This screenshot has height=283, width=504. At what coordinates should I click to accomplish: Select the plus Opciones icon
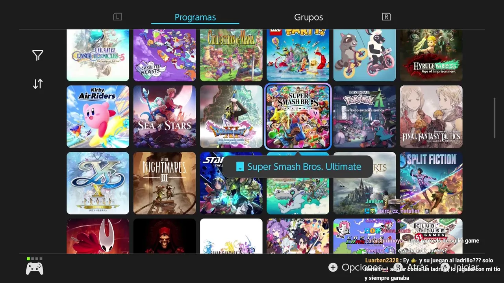[x=333, y=267]
